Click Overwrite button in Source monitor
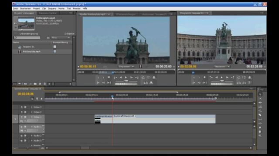279x156 pixels. (x=151, y=83)
